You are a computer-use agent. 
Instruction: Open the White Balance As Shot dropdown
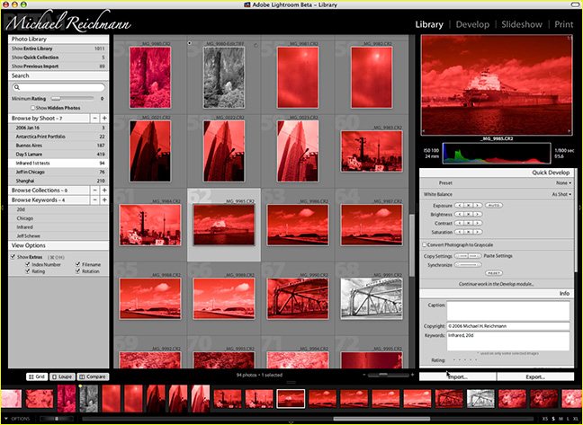pos(561,194)
